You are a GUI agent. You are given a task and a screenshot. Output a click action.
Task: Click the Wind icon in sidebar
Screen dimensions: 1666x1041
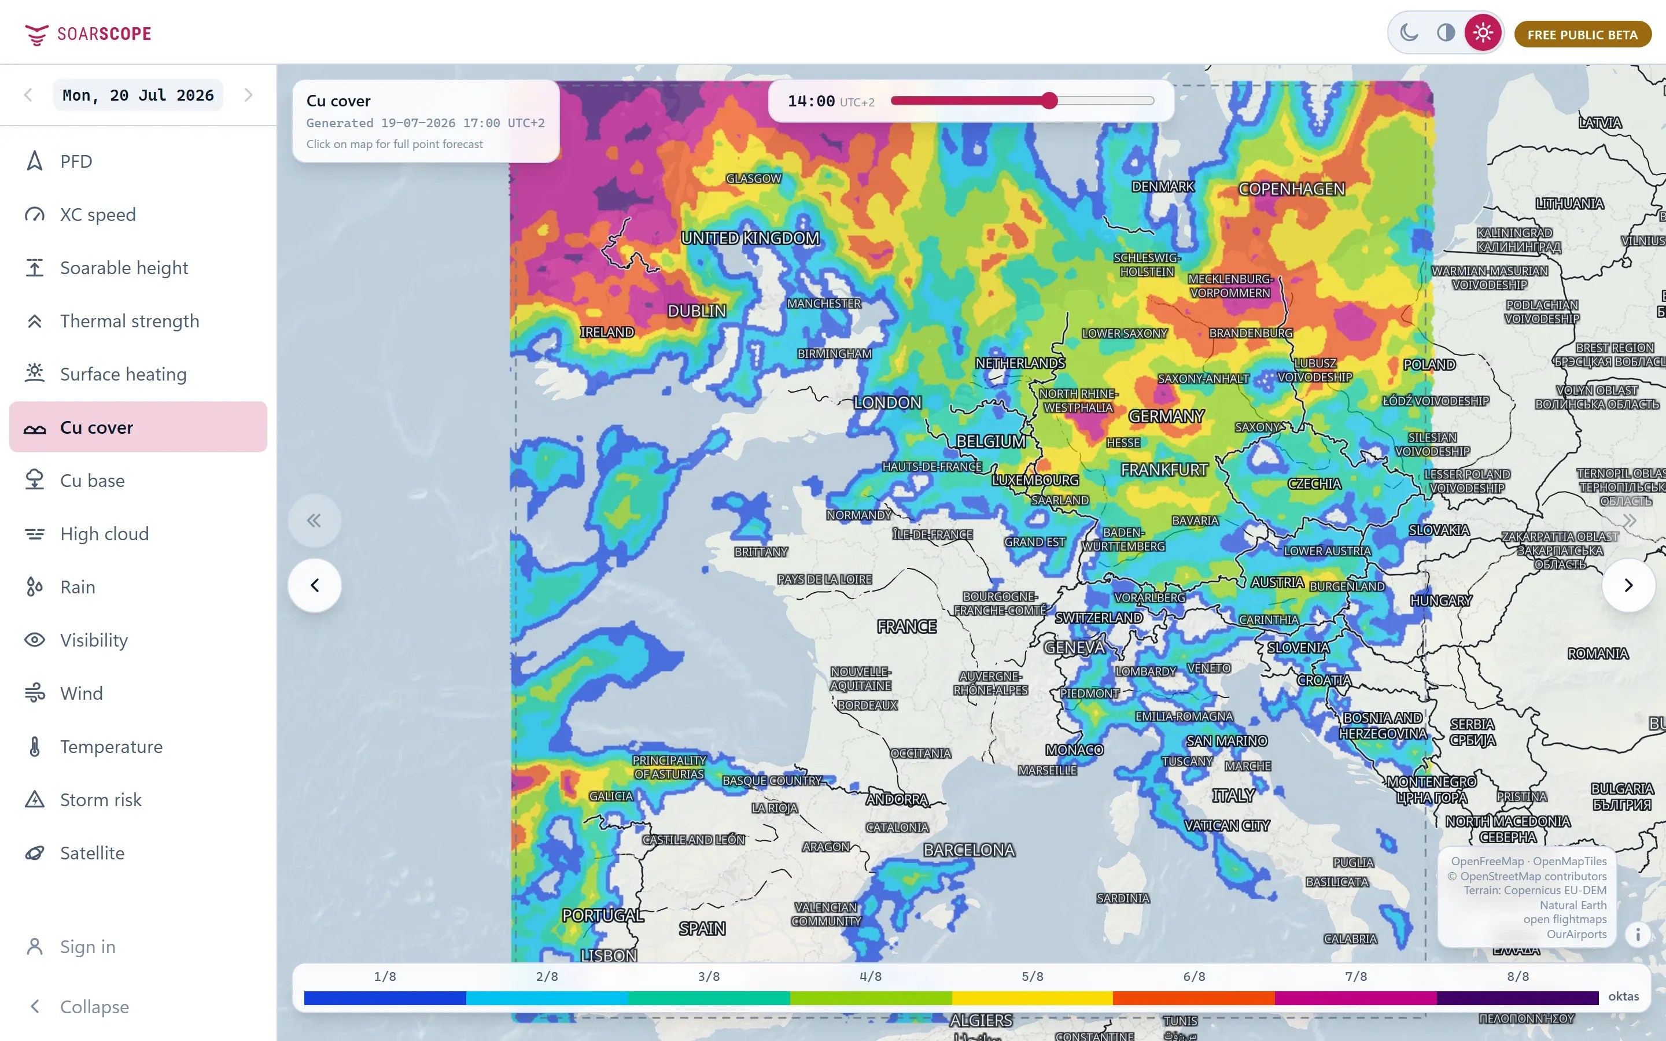tap(35, 693)
